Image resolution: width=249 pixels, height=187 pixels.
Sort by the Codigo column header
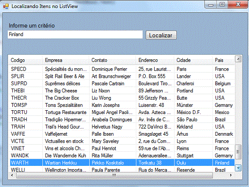[x=25, y=60]
